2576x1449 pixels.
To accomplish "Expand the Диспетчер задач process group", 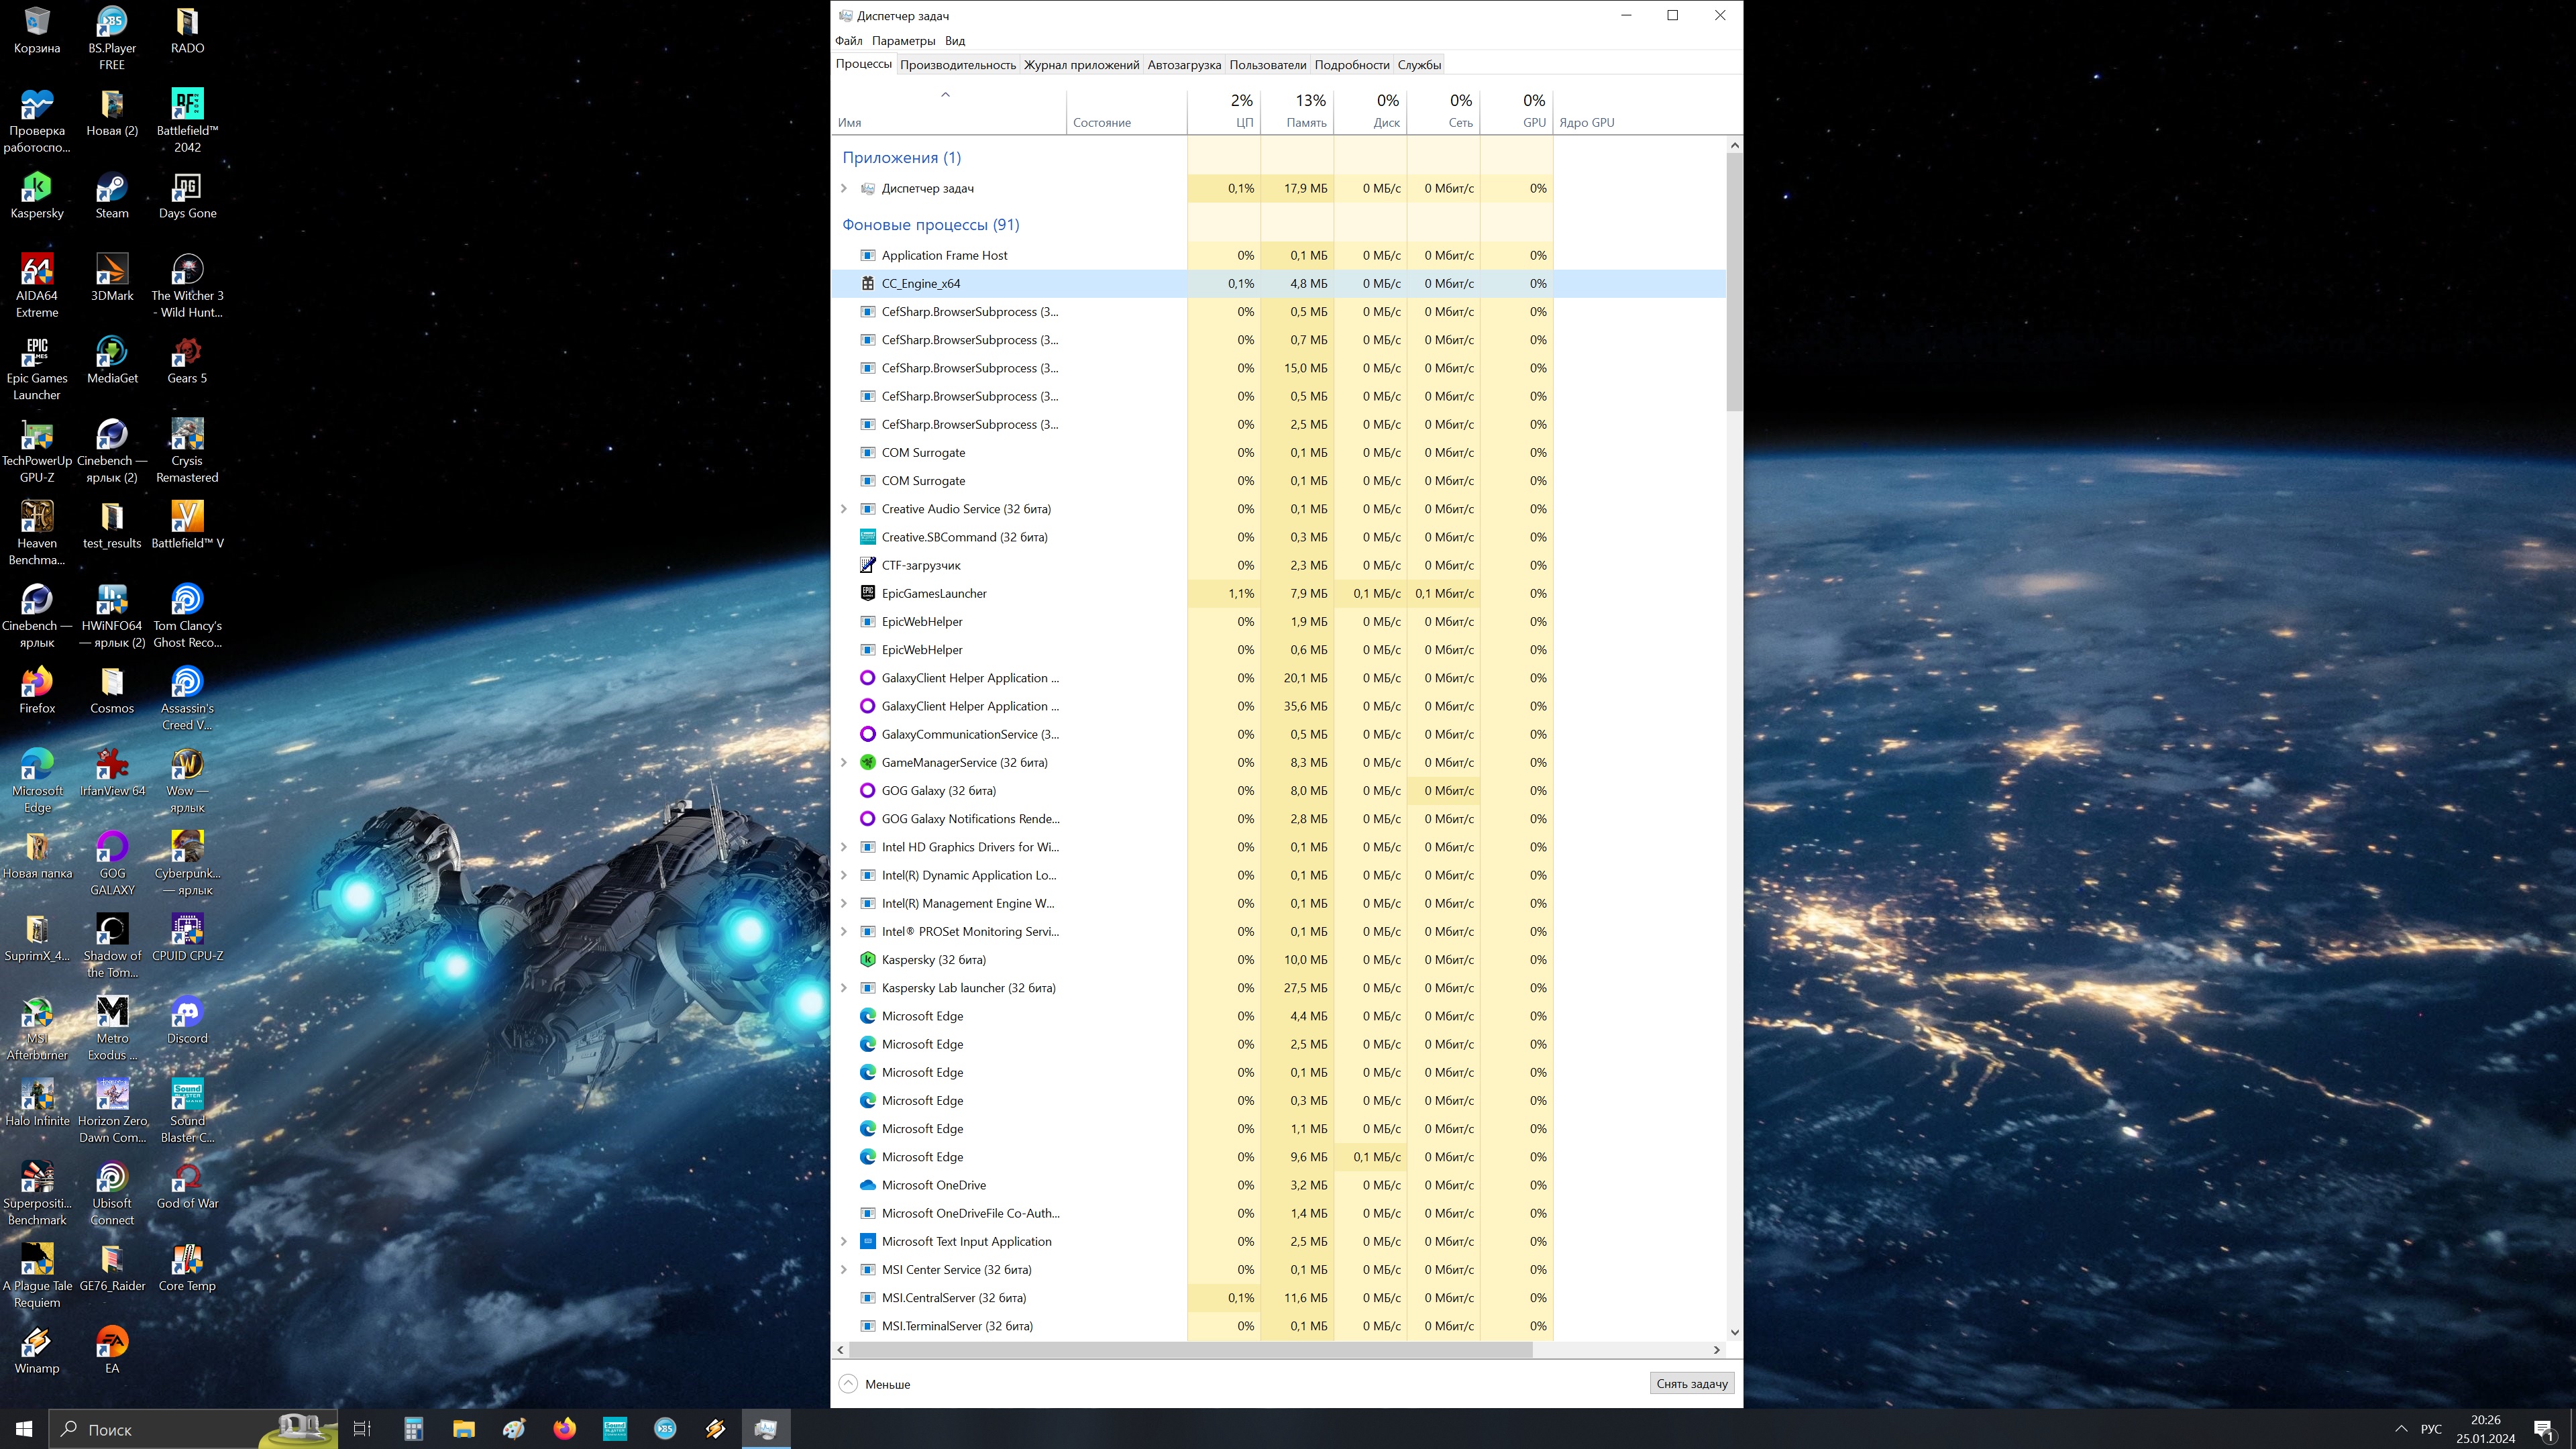I will click(x=844, y=188).
